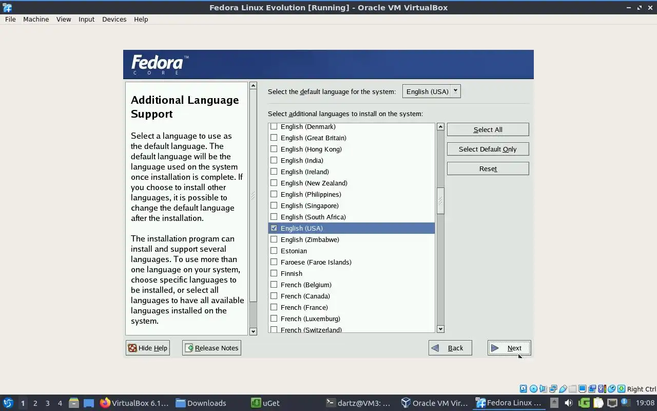The height and width of the screenshot is (411, 657).
Task: Click the VirtualBox display status icon
Action: tap(582, 389)
